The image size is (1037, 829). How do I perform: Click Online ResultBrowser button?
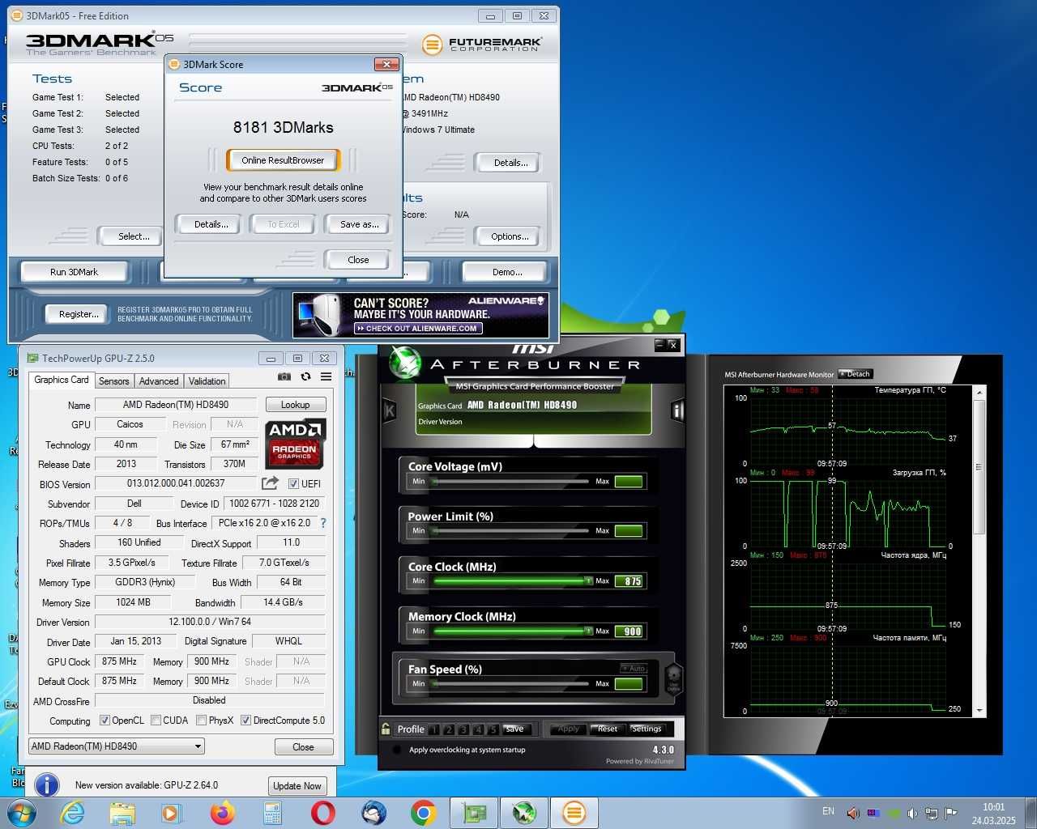point(283,160)
